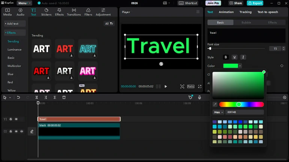Click the Shortcut button

point(188,3)
